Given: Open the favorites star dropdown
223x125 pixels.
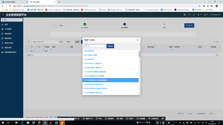Looking at the screenshot, I should [x=199, y=15].
